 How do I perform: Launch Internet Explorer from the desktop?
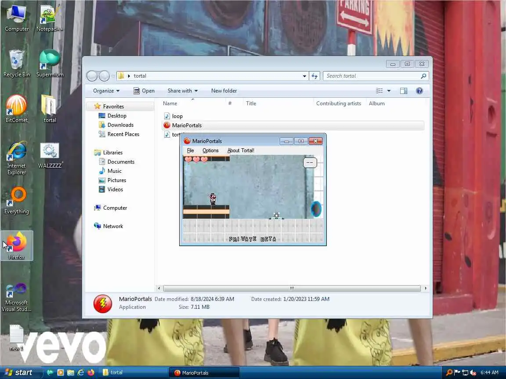pos(16,158)
